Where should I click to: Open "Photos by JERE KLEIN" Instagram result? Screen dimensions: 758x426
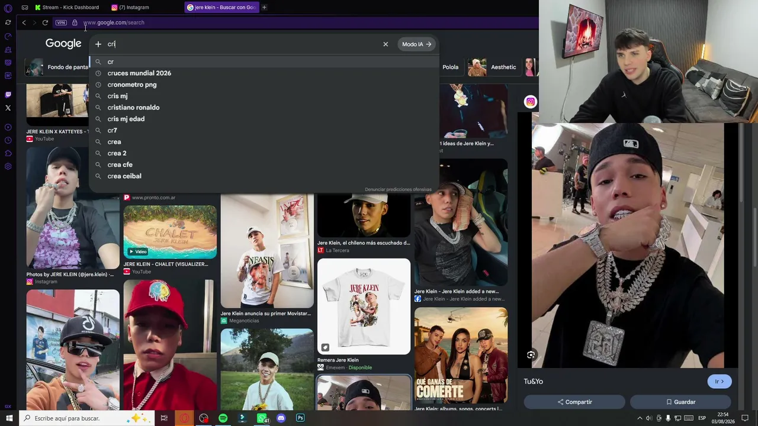tap(70, 275)
